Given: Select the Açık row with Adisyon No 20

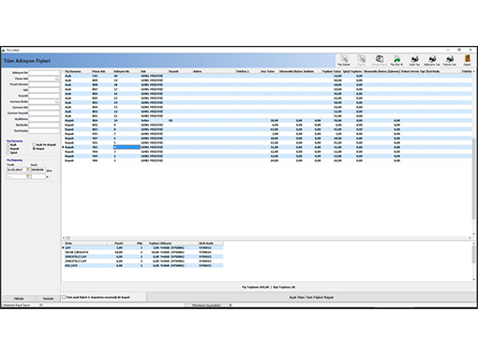Looking at the screenshot, I should point(267,76).
